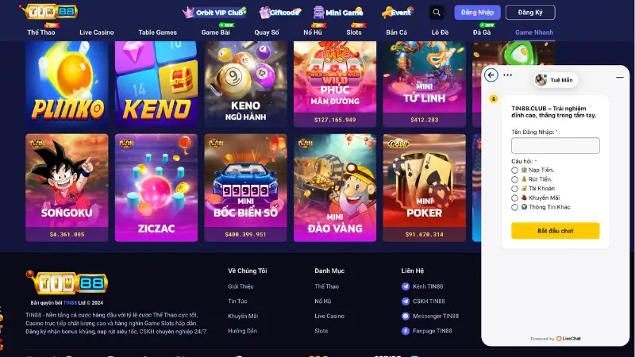Switch to the Bắn Cá menu
Viewport: 635px width, 357px height.
pyautogui.click(x=396, y=33)
